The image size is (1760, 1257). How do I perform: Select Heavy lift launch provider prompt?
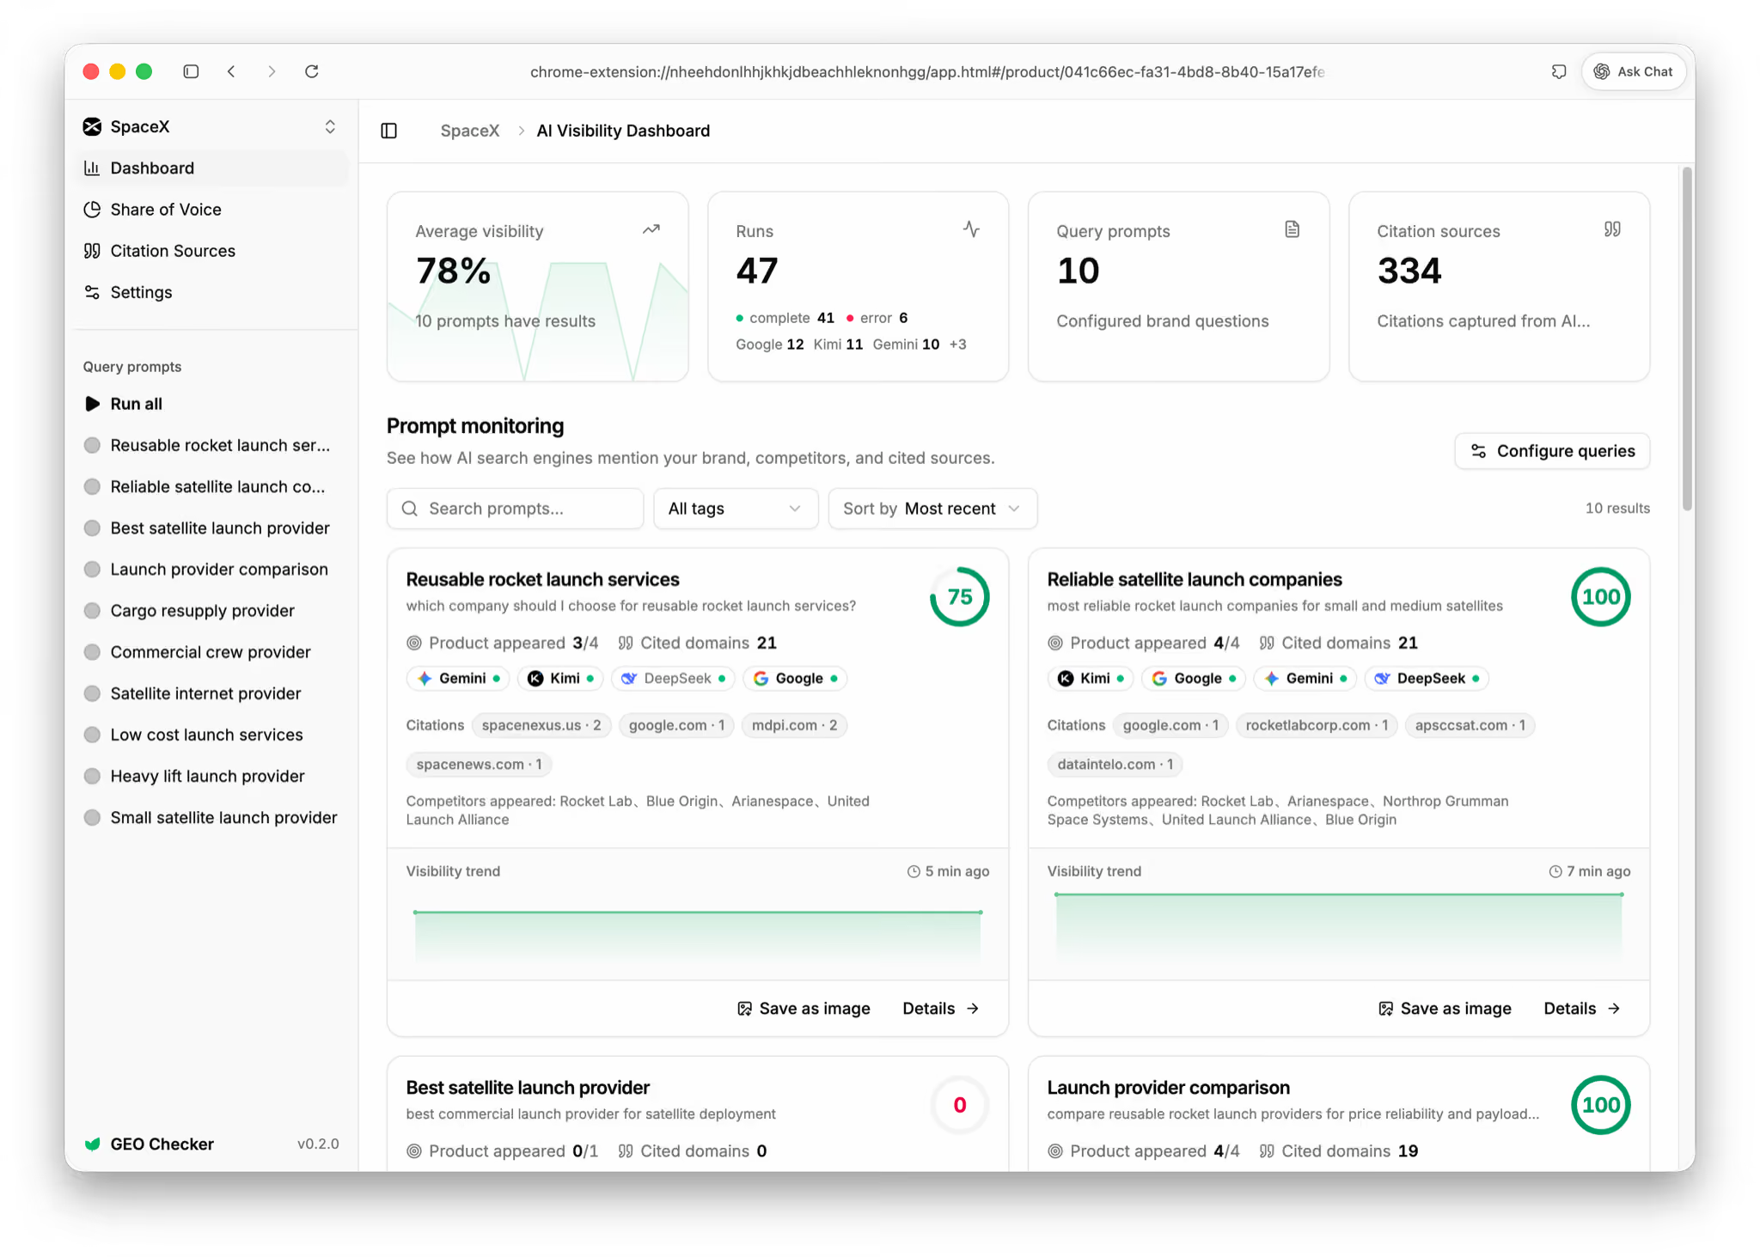tap(211, 776)
